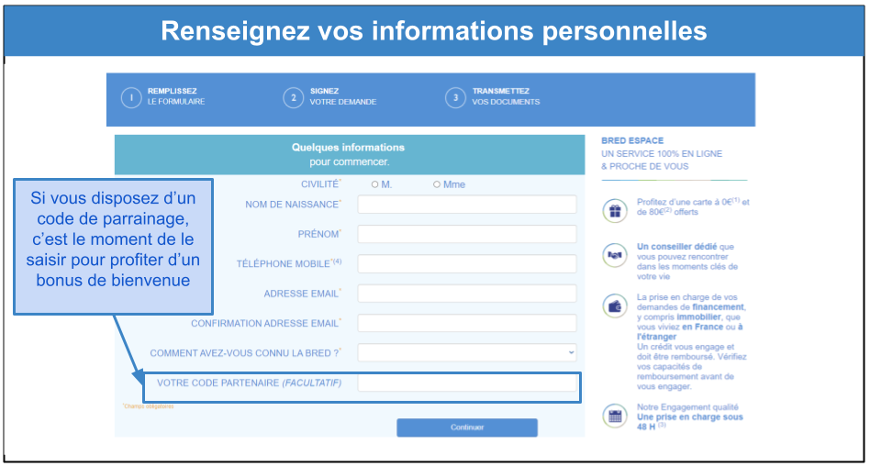This screenshot has width=881, height=466.
Task: Click the Continuer button
Action: coord(467,427)
